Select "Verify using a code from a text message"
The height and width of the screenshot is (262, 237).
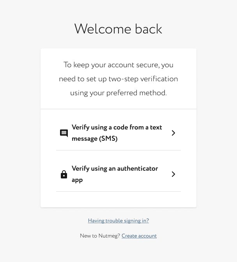tap(117, 128)
